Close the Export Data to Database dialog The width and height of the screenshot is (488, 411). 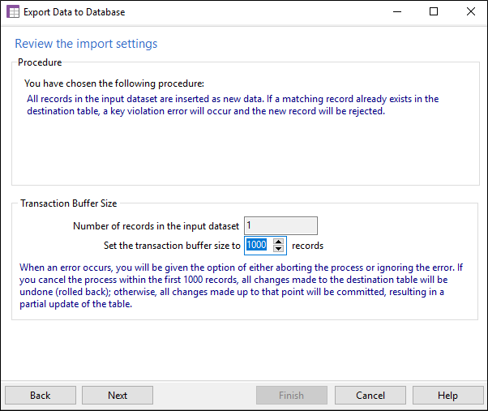[x=470, y=12]
